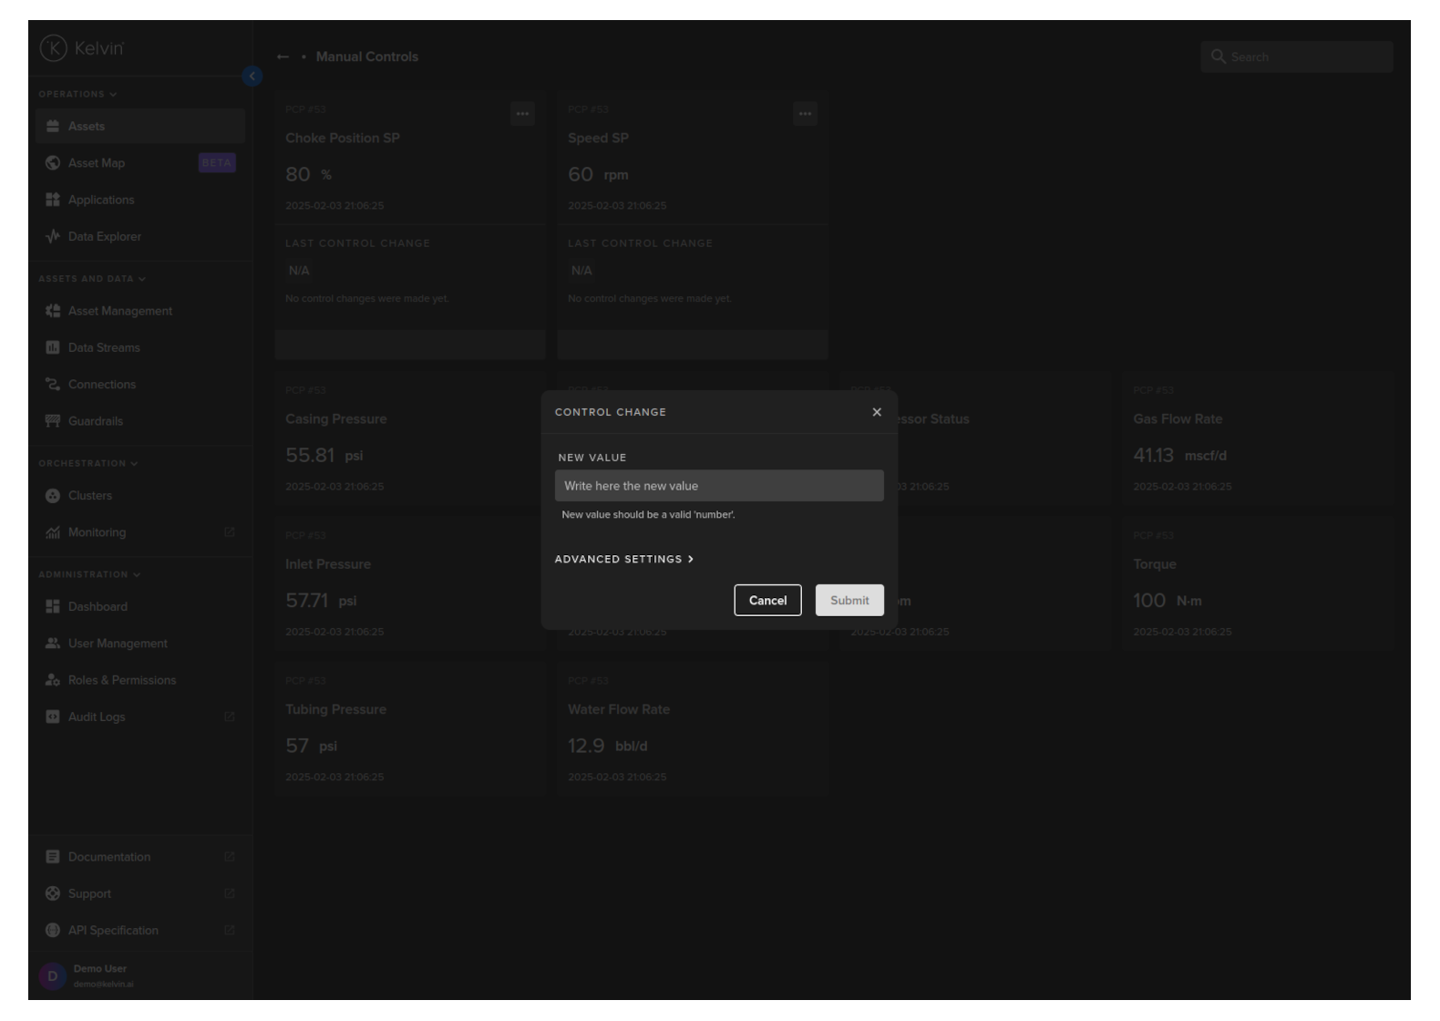The height and width of the screenshot is (1021, 1440).
Task: Collapse the sidebar with the arrow button
Action: tap(252, 77)
